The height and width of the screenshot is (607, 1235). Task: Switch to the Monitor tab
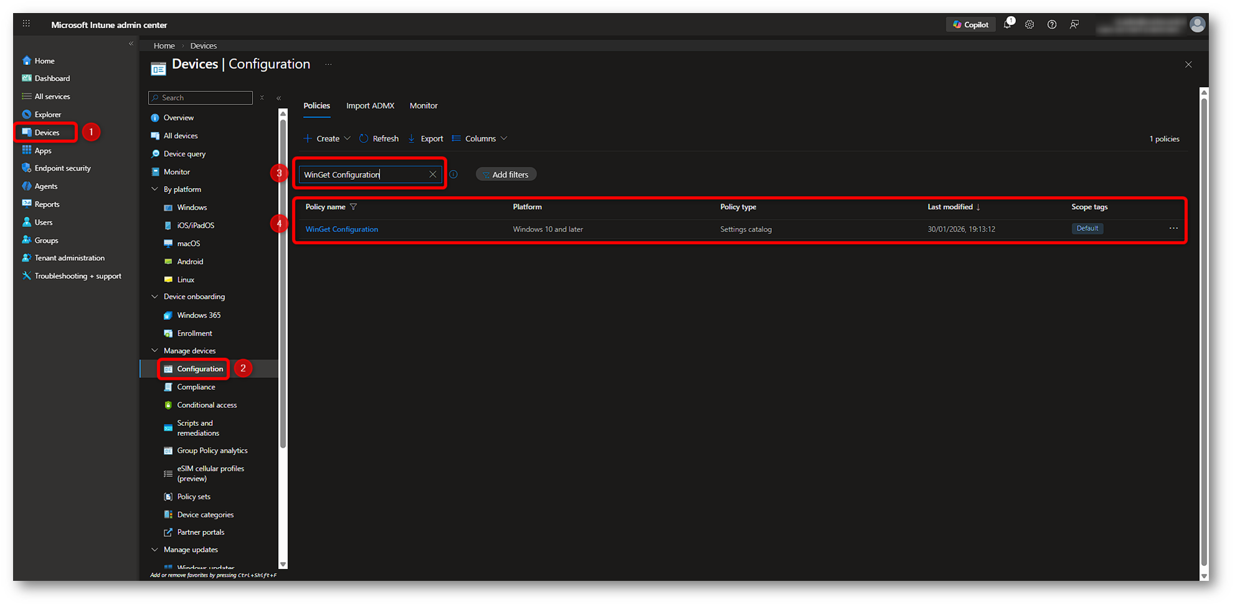pos(423,106)
